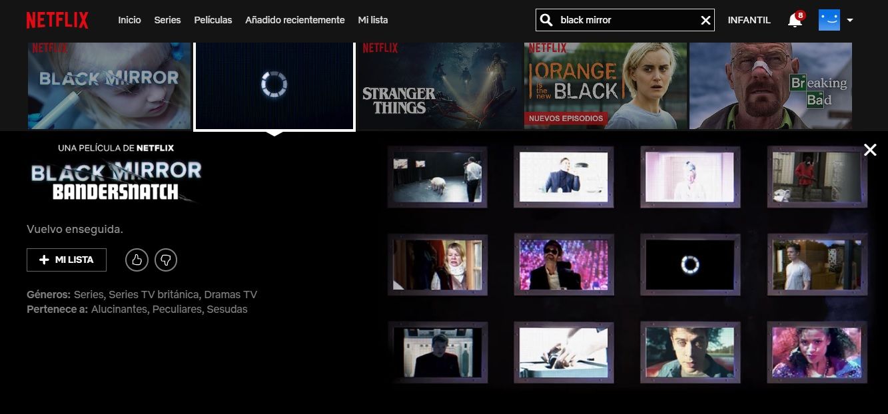
Task: Open Añadido recientemente
Action: click(x=295, y=20)
